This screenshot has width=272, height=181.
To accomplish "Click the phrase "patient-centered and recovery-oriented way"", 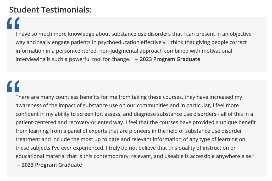I will pos(69,122).
